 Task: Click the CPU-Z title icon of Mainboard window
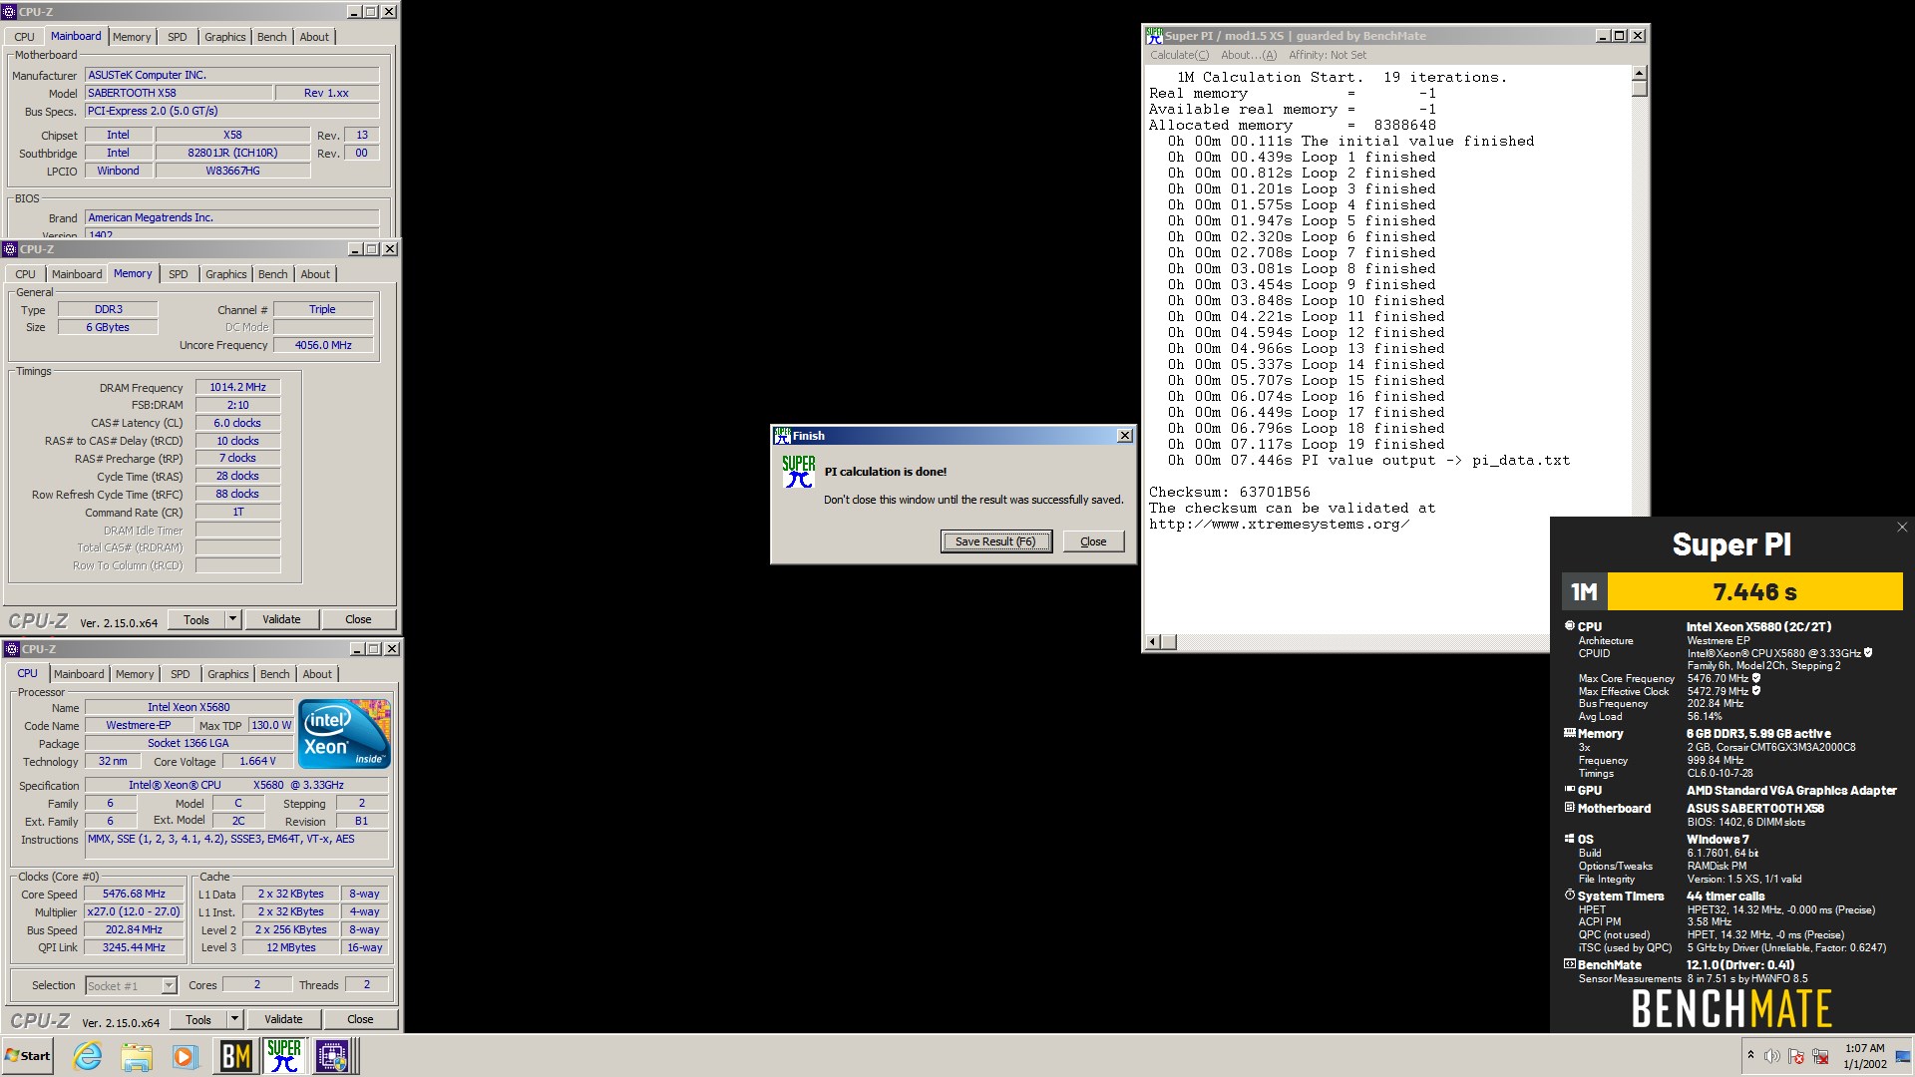click(x=10, y=12)
